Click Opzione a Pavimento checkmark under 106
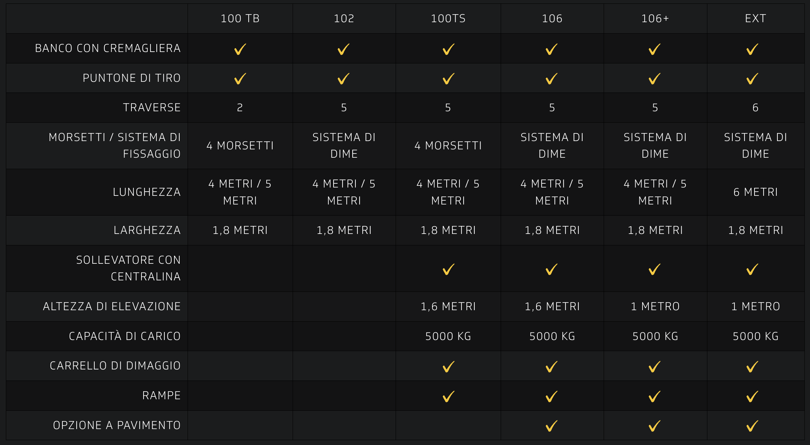810x445 pixels. 552,426
